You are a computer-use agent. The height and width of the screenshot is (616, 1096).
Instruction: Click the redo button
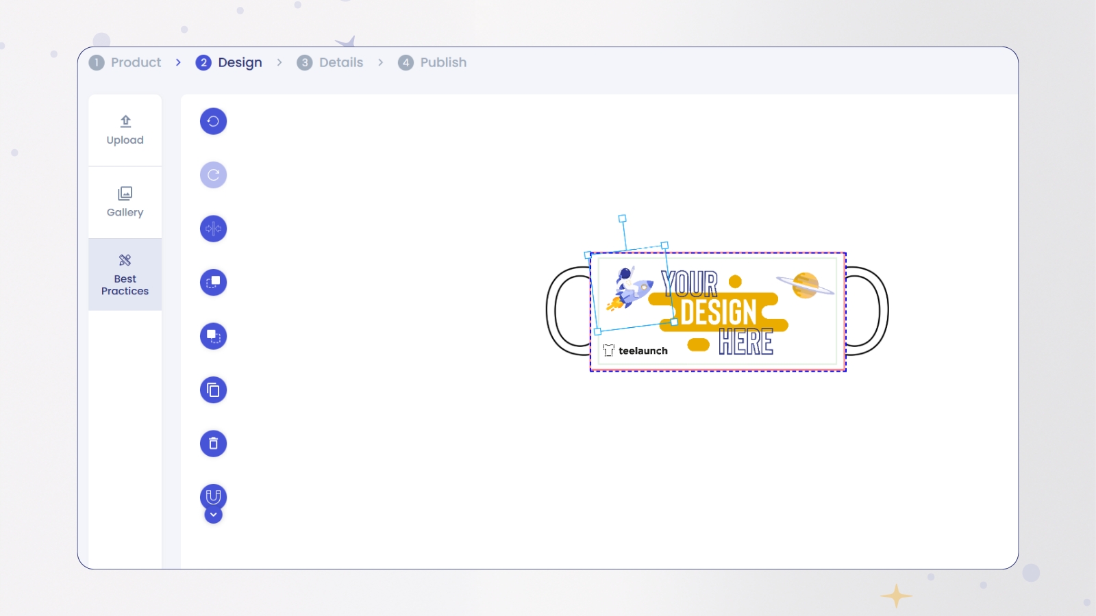pos(213,175)
